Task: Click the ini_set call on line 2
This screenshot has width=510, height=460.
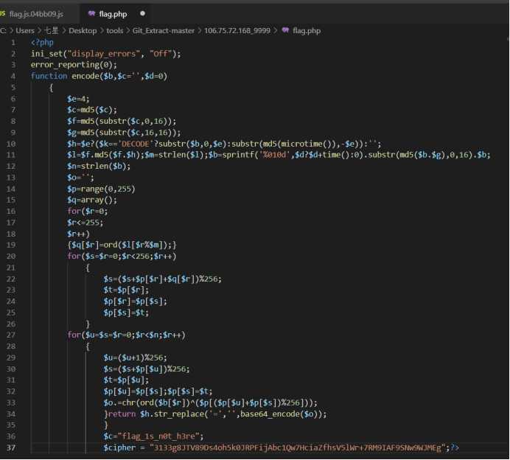Action: [x=105, y=54]
